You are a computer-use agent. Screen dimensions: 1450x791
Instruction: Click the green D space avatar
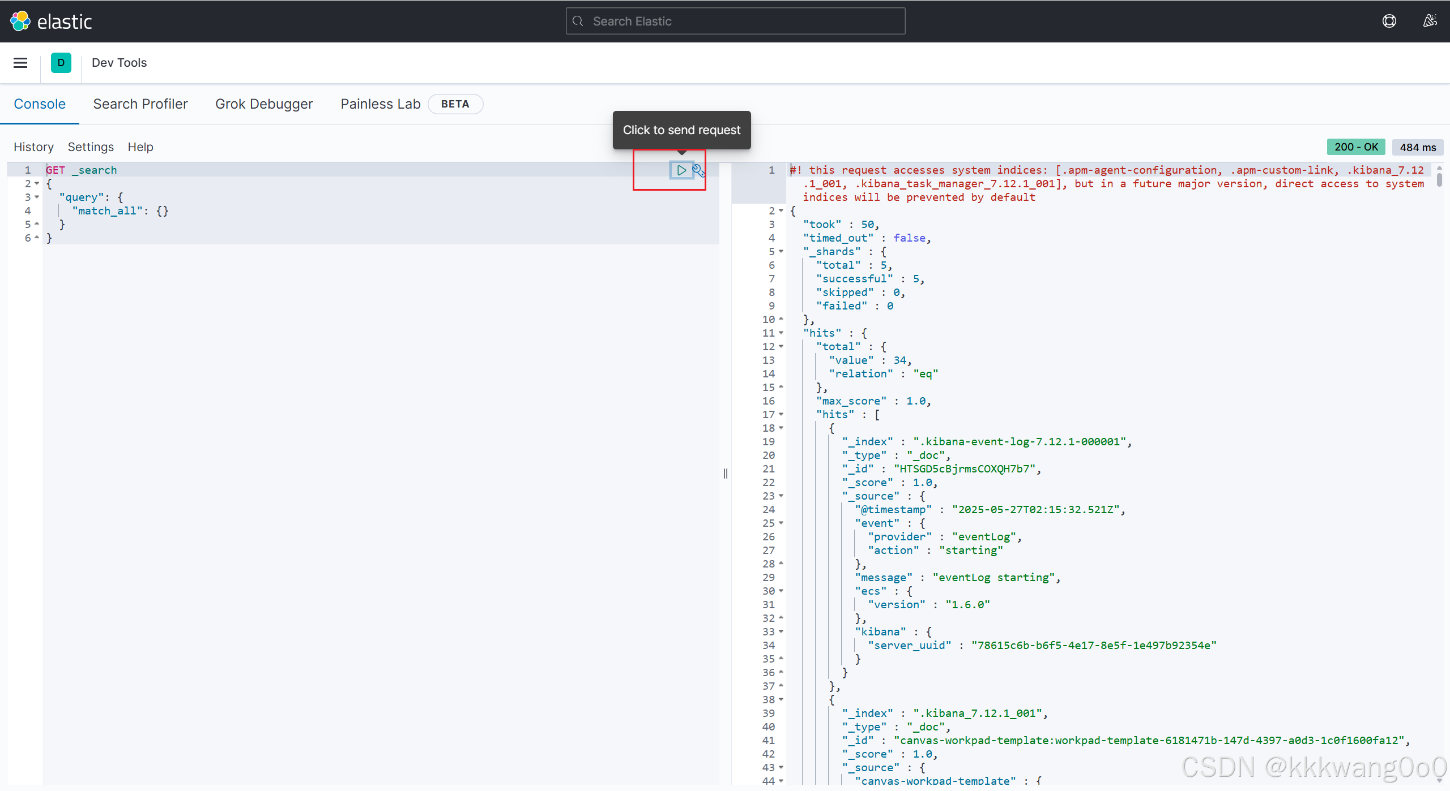(61, 63)
